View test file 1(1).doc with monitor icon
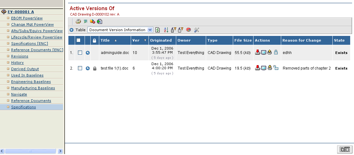 point(264,68)
